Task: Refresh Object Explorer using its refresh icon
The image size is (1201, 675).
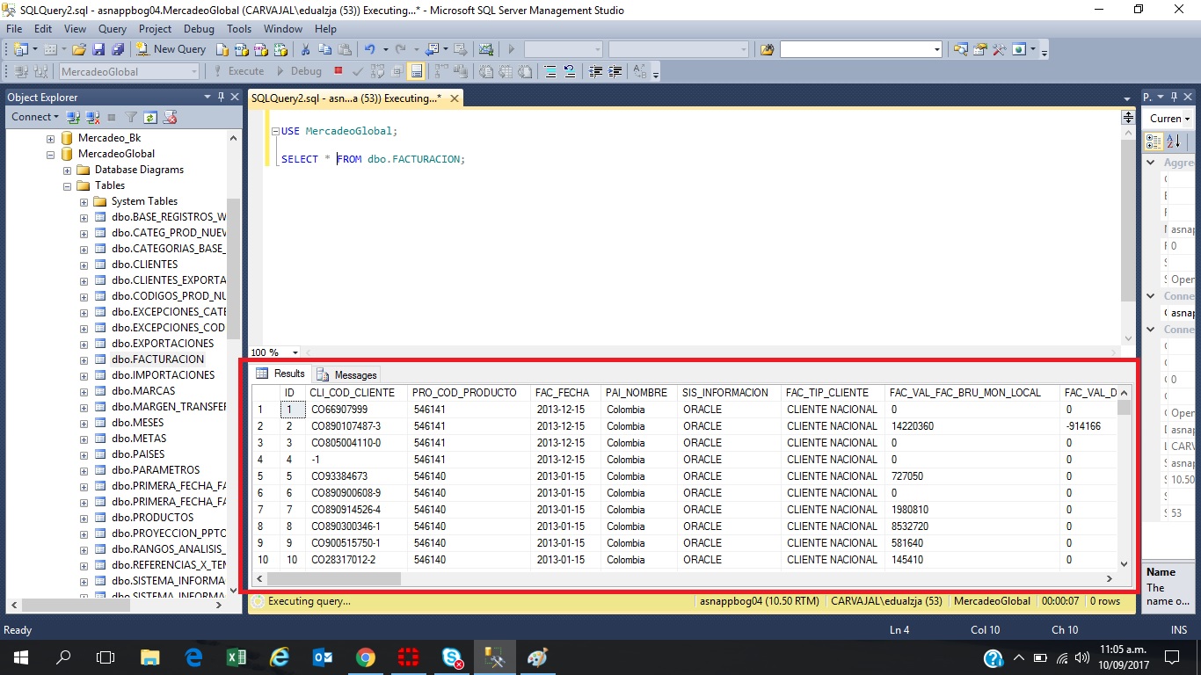Action: click(150, 117)
